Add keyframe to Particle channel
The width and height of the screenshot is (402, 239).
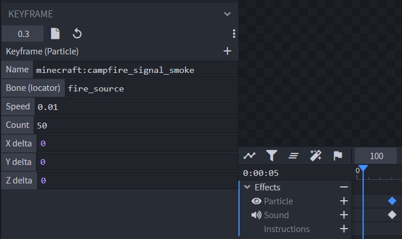[x=344, y=201]
